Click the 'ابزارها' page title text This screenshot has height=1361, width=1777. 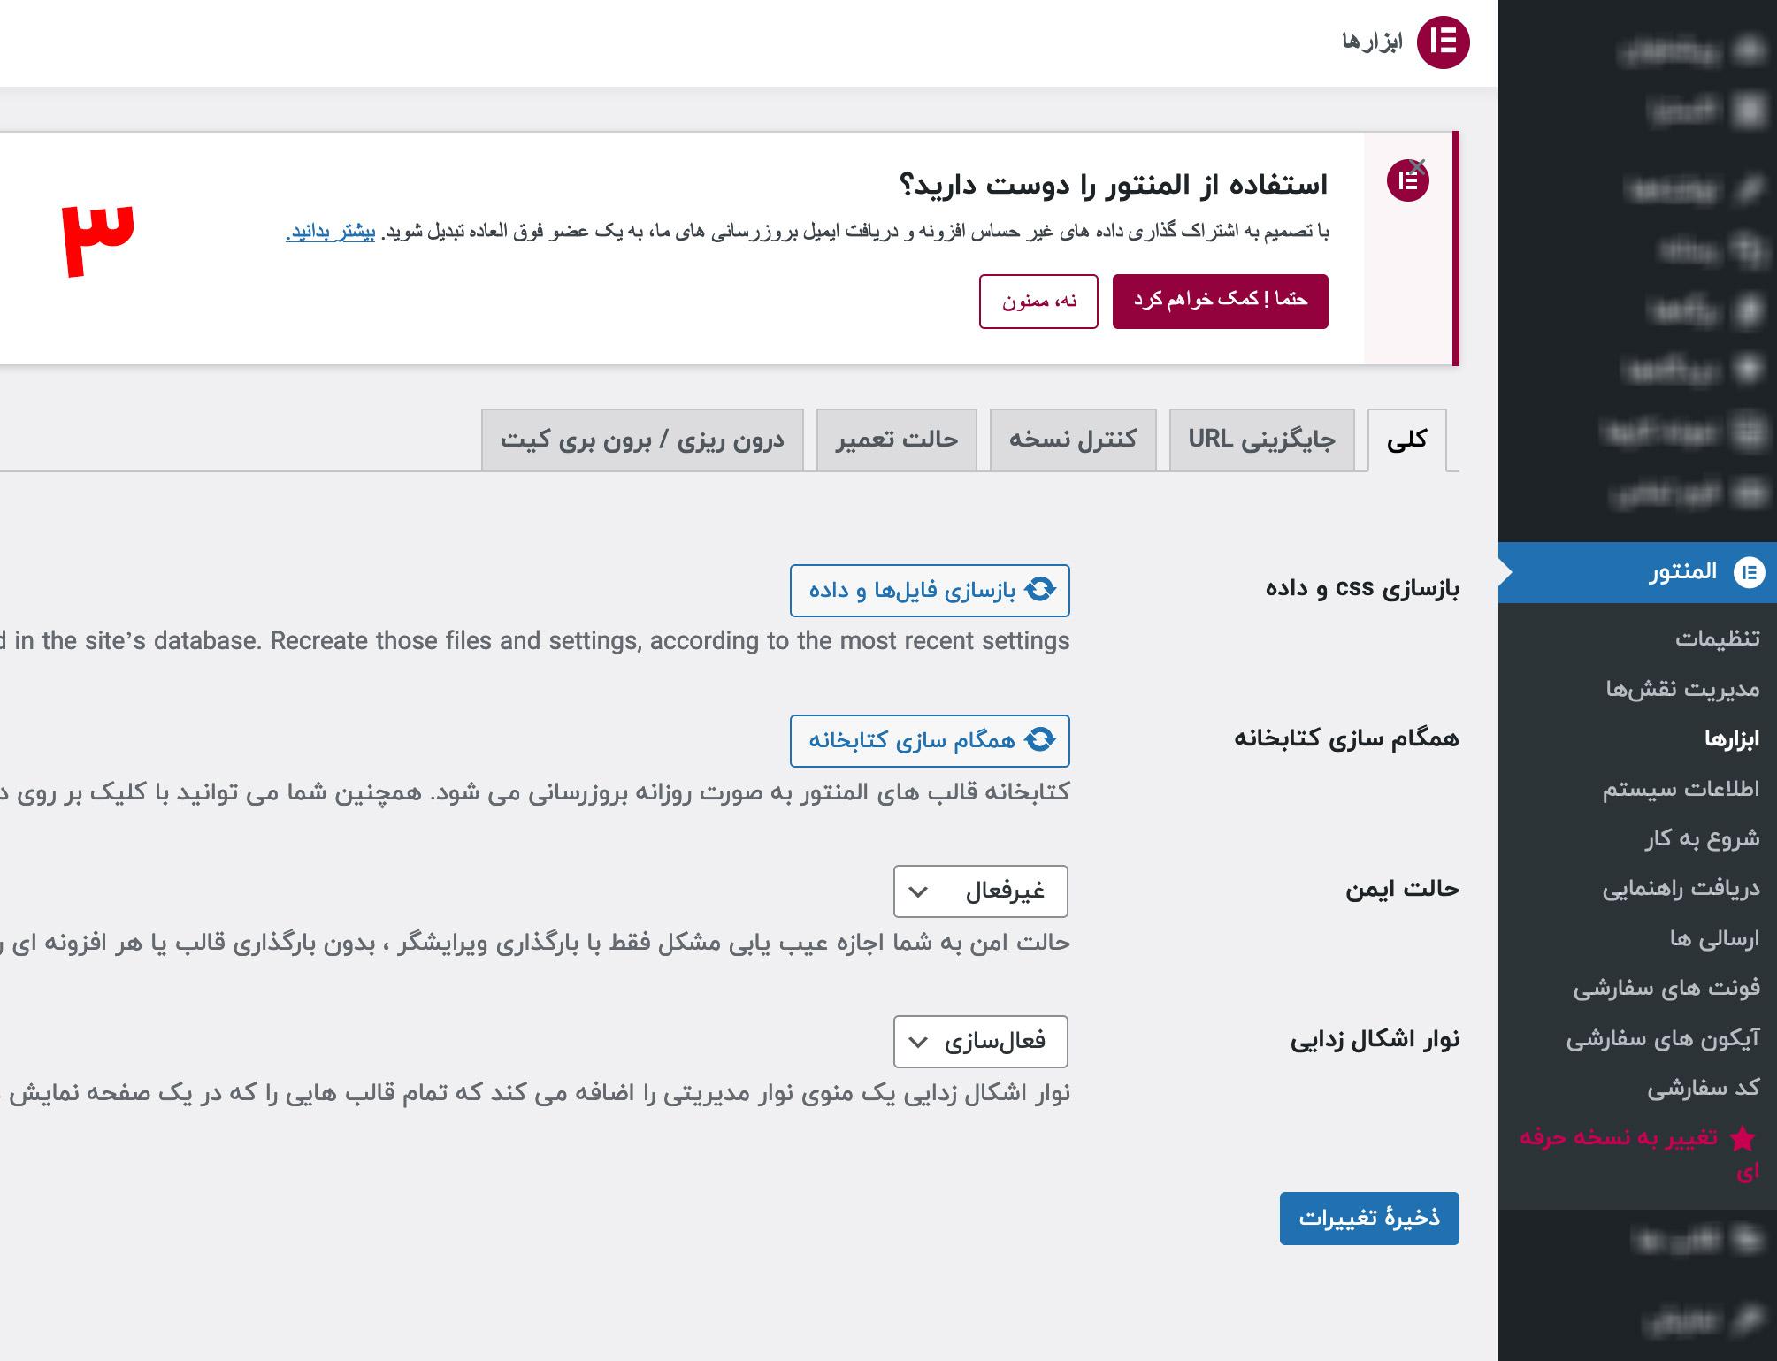click(1372, 42)
